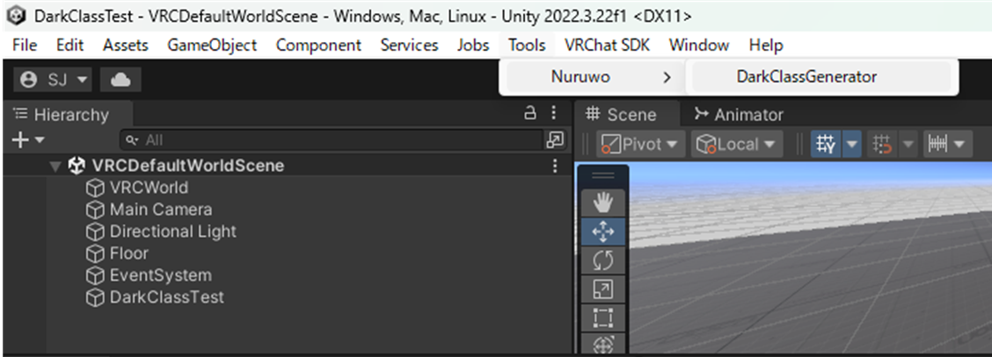Open the SJ account dropdown

tap(53, 80)
